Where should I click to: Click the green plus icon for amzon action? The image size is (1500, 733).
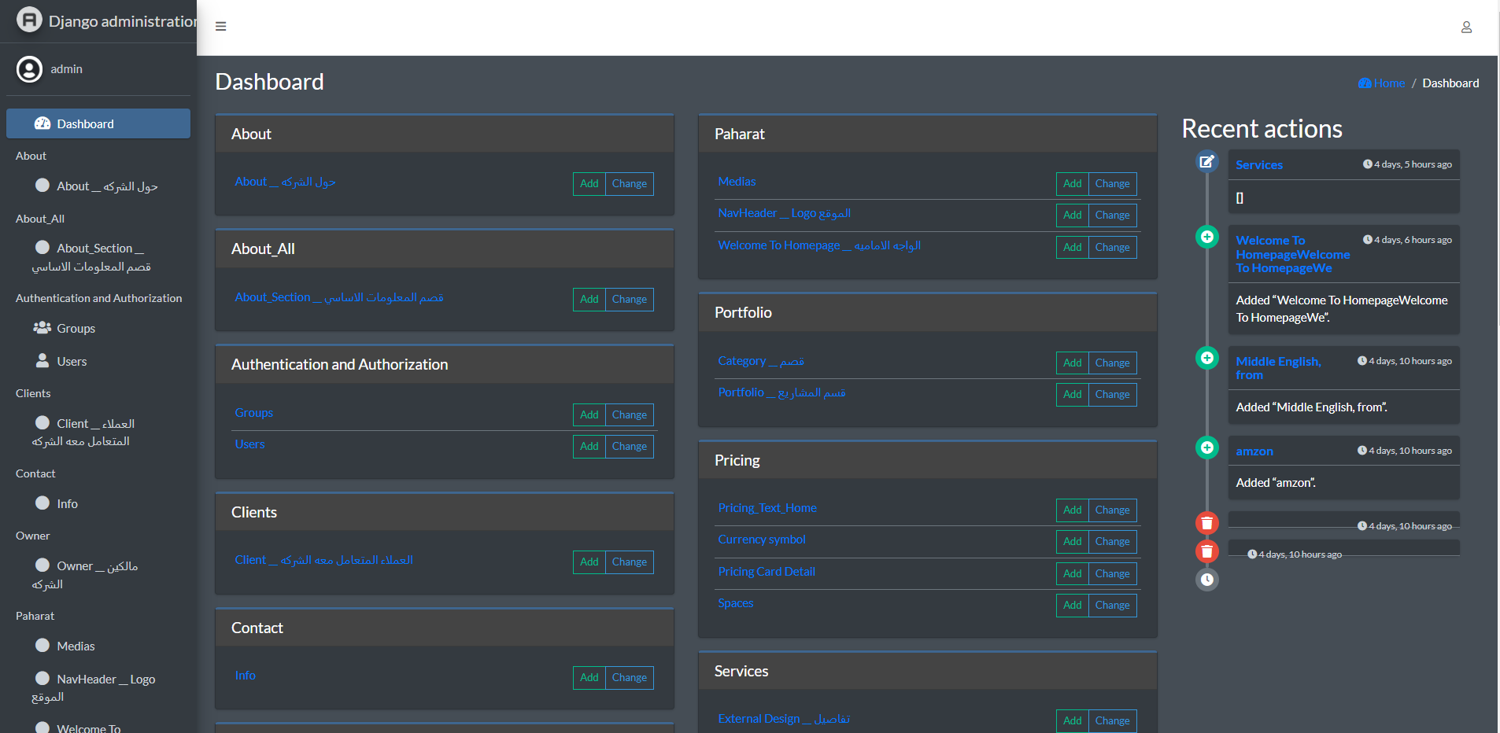1206,448
